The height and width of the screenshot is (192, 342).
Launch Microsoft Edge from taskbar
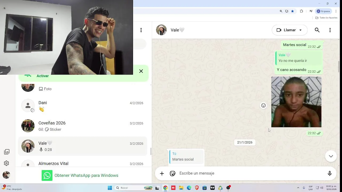point(189,188)
